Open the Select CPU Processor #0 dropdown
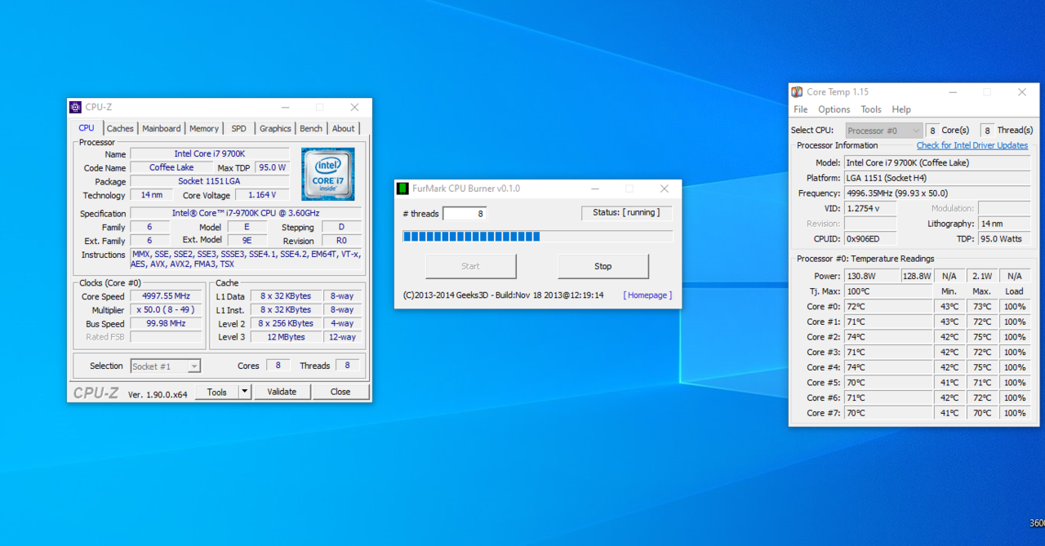 (884, 131)
